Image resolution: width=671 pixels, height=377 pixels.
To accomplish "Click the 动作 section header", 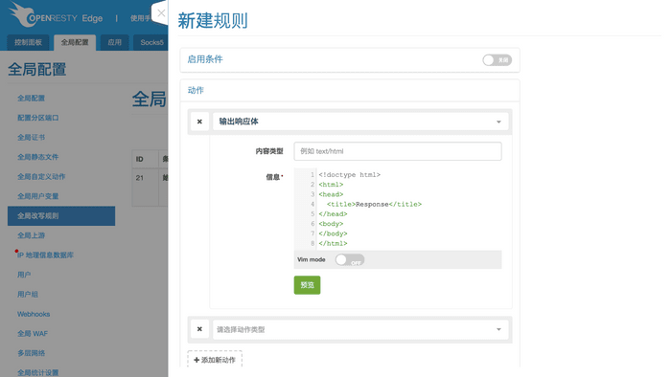I will click(x=196, y=91).
